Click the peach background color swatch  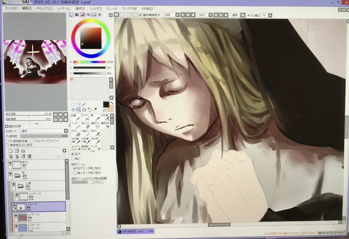coord(111,109)
